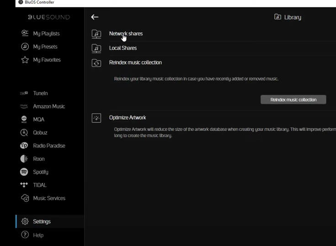Click the Reindex music collection refresh icon
336x246 pixels.
(96, 63)
